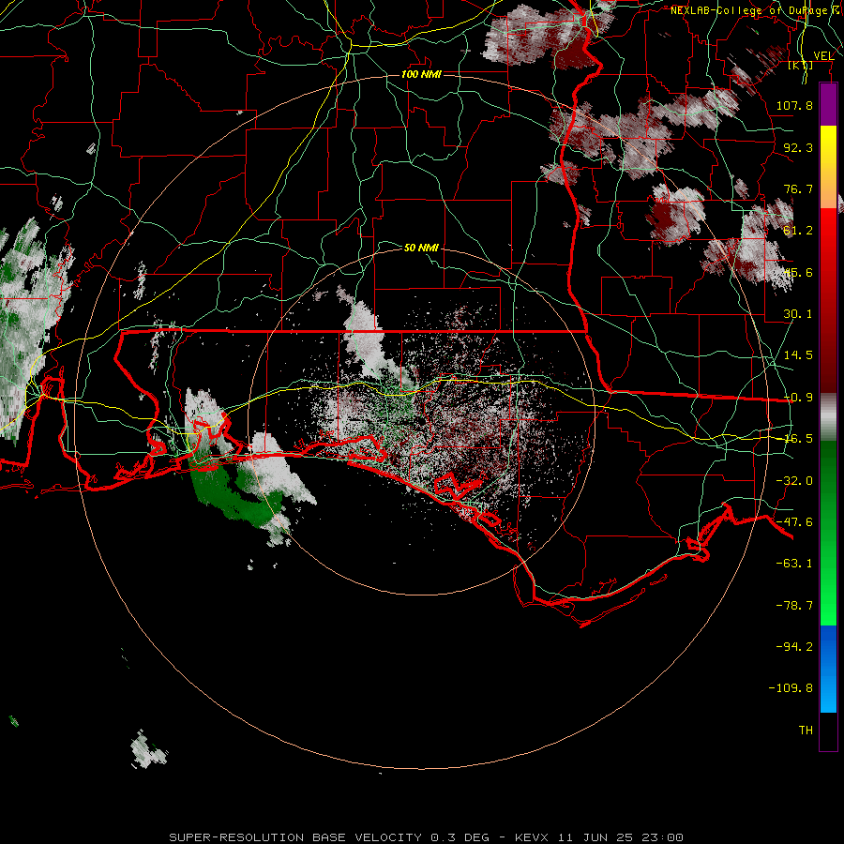Click the 100 NMI range ring label
Image resolution: width=844 pixels, height=844 pixels.
click(421, 74)
